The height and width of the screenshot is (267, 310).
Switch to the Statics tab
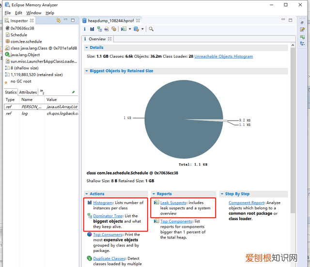click(x=11, y=92)
